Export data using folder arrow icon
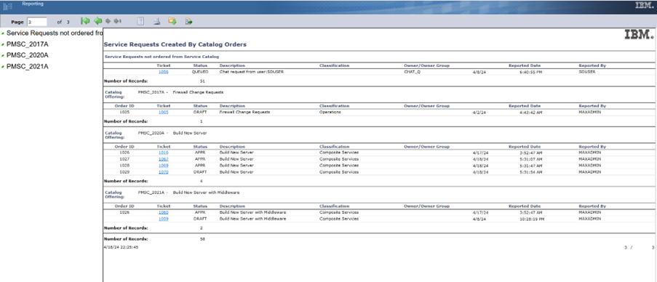657x282 pixels. pos(172,21)
